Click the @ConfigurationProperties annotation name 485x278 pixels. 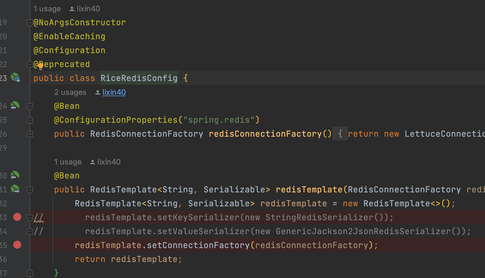(x=116, y=120)
